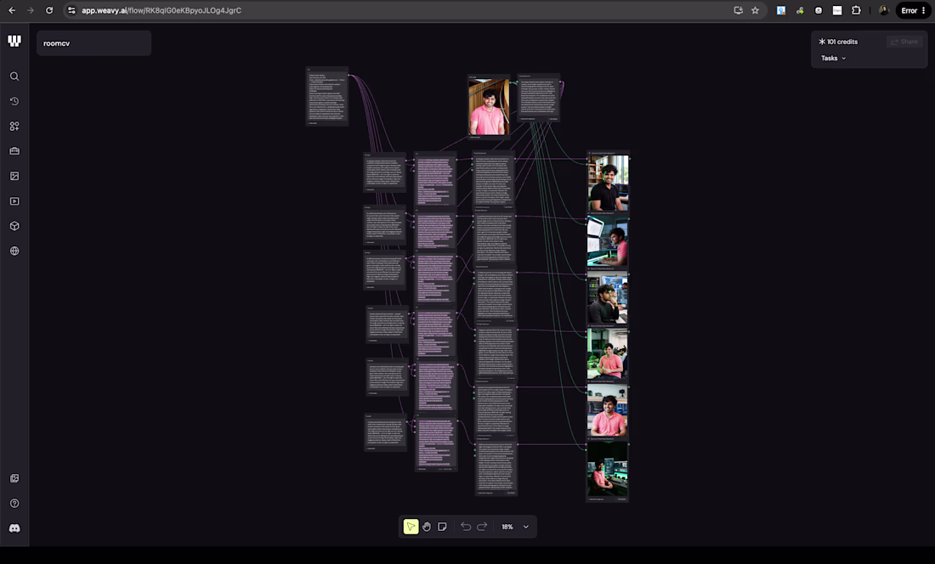Open the history panel icon in the sidebar

(14, 101)
